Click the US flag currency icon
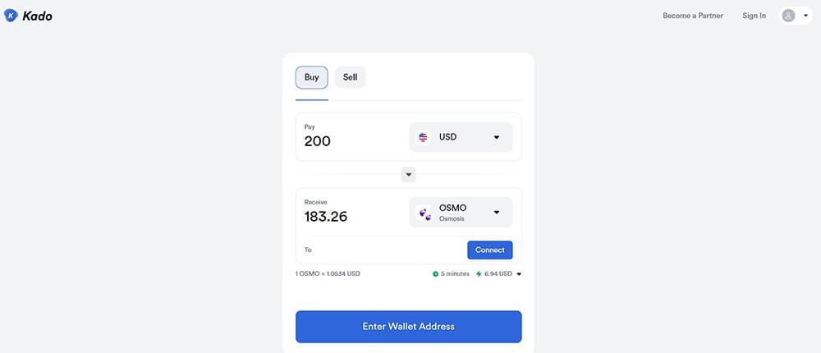 click(x=423, y=137)
